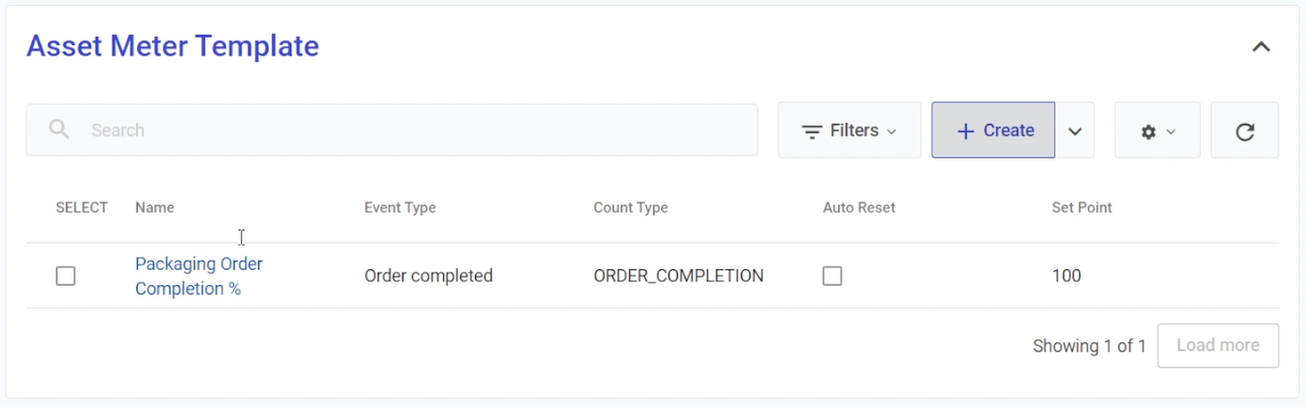The image size is (1306, 407).
Task: Click the Count Type column header
Action: pos(630,207)
